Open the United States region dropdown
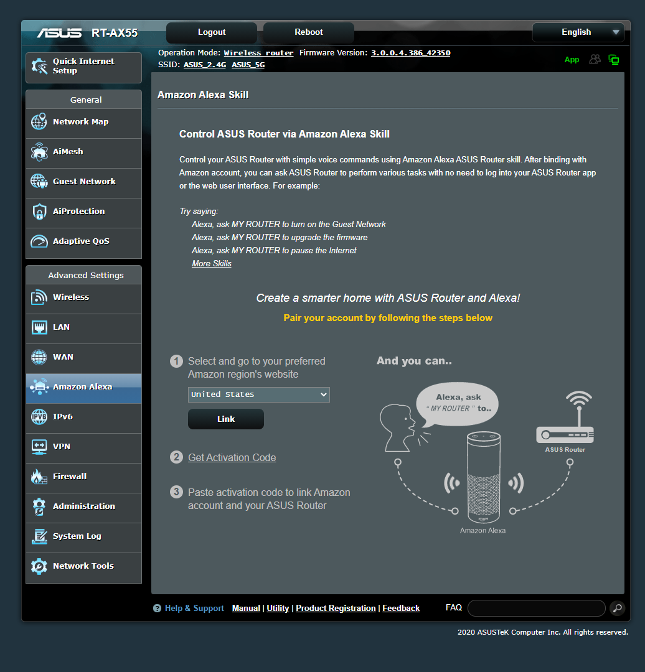Viewport: 645px width, 672px height. coord(258,394)
